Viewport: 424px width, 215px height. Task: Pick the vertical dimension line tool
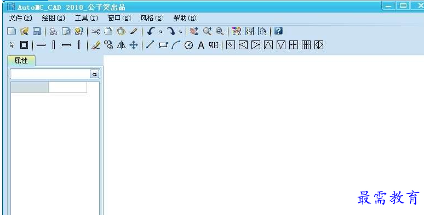pos(79,45)
